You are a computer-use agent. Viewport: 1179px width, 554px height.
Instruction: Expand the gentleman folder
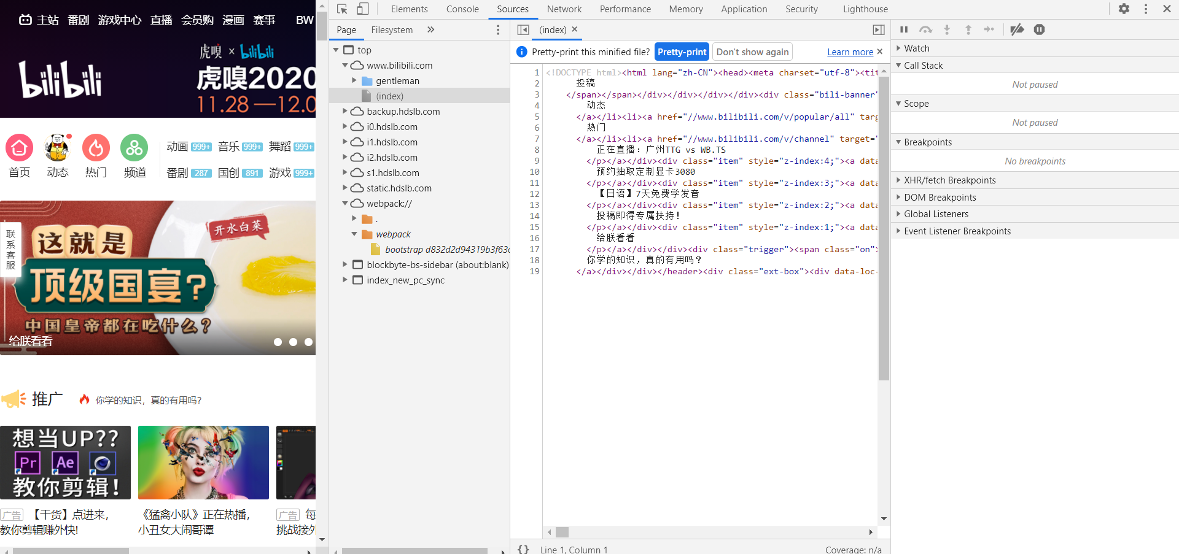pyautogui.click(x=354, y=81)
